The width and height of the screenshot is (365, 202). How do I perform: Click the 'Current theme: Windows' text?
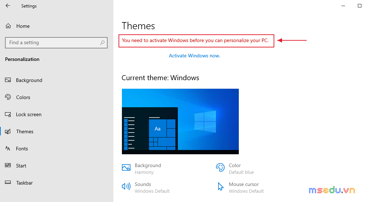160,78
